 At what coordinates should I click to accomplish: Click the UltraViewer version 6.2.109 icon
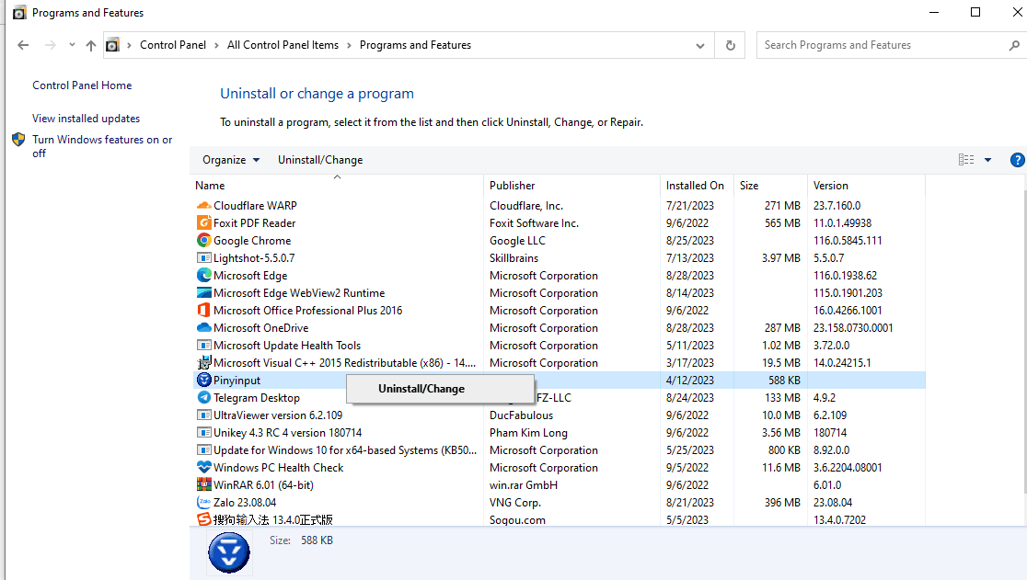click(x=203, y=415)
